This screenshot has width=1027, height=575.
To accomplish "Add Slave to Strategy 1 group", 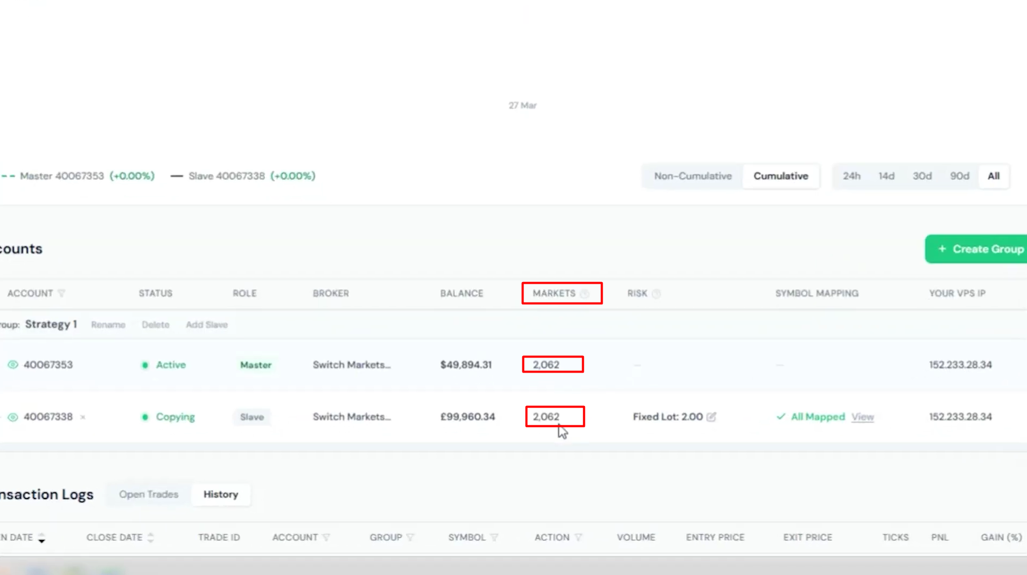I will tap(207, 325).
